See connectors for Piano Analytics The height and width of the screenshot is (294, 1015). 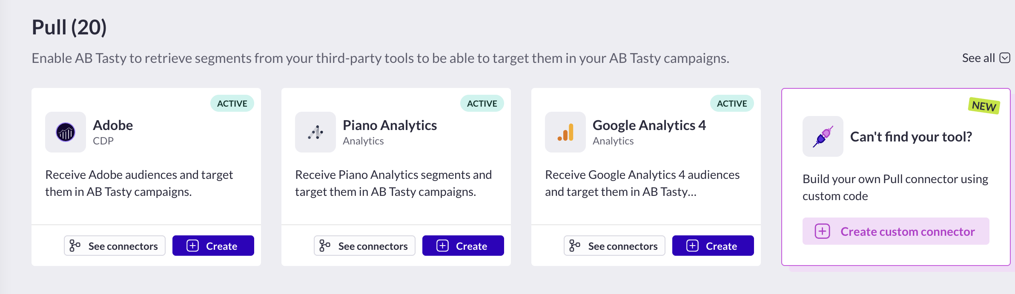(364, 246)
